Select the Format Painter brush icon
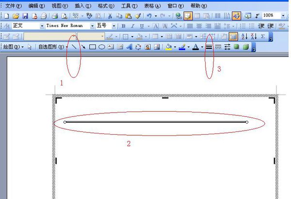Viewport: 291px width, 199px height. click(x=138, y=16)
